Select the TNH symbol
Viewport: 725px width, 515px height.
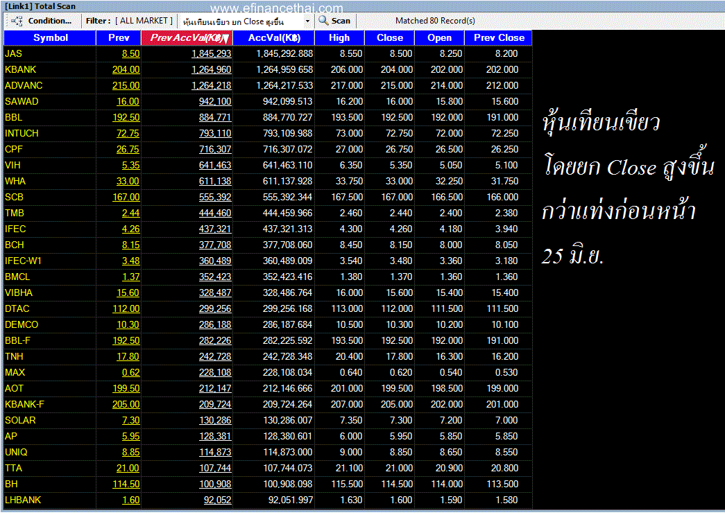coord(14,356)
